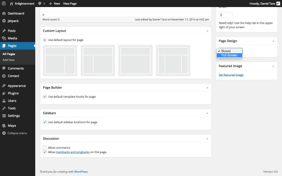282x176 pixels.
Task: Click the Appearance brush icon
Action: [x=4, y=86]
